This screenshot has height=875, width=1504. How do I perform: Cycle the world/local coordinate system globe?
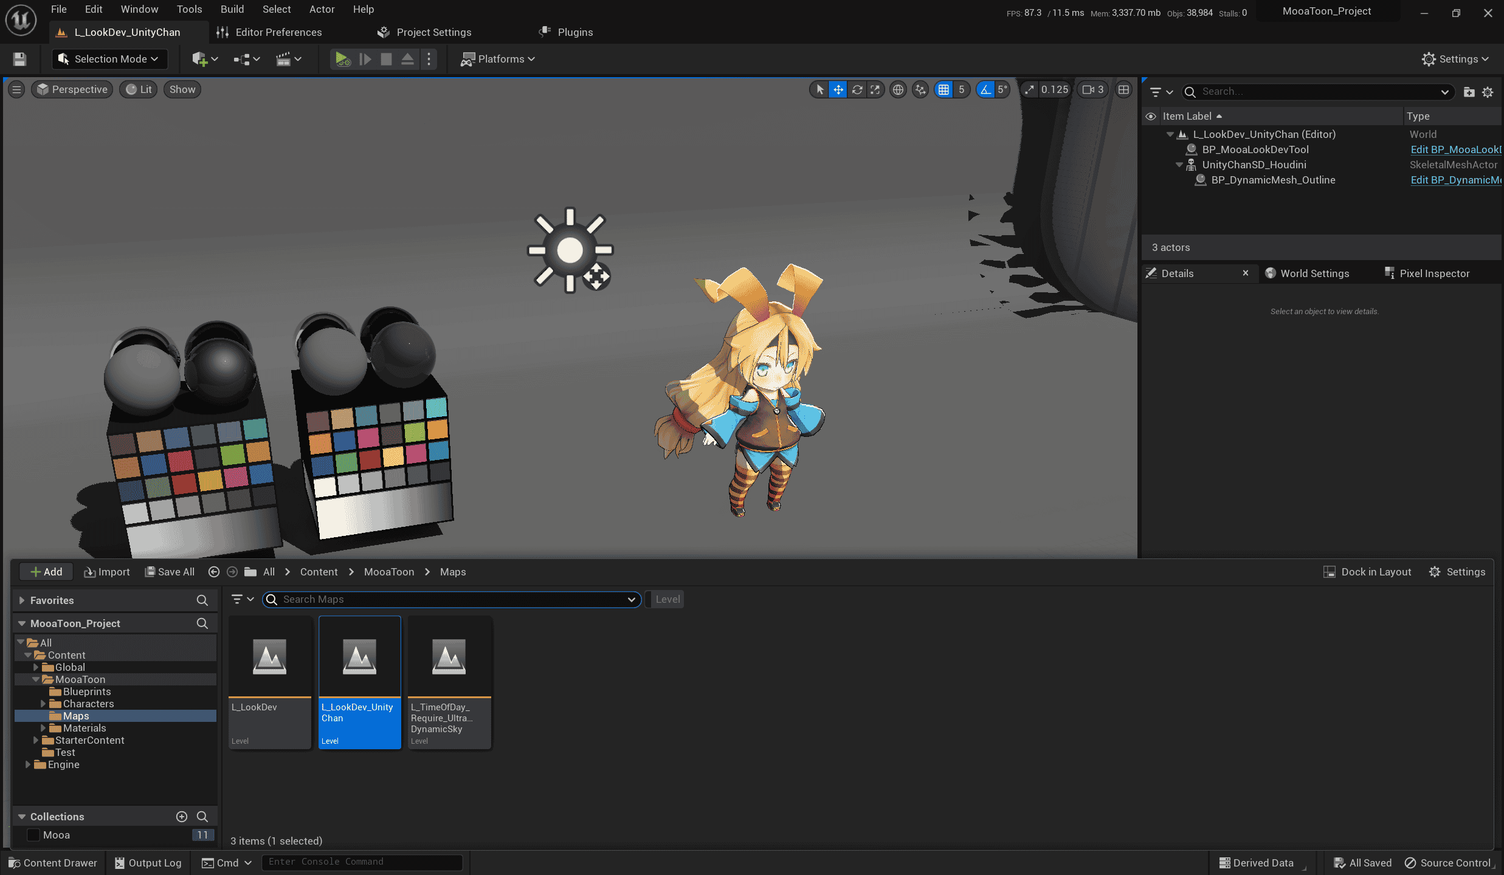pyautogui.click(x=898, y=89)
